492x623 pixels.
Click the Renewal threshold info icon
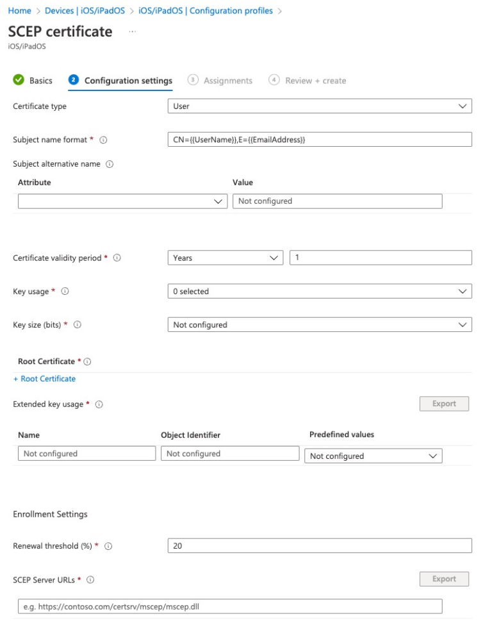point(108,546)
